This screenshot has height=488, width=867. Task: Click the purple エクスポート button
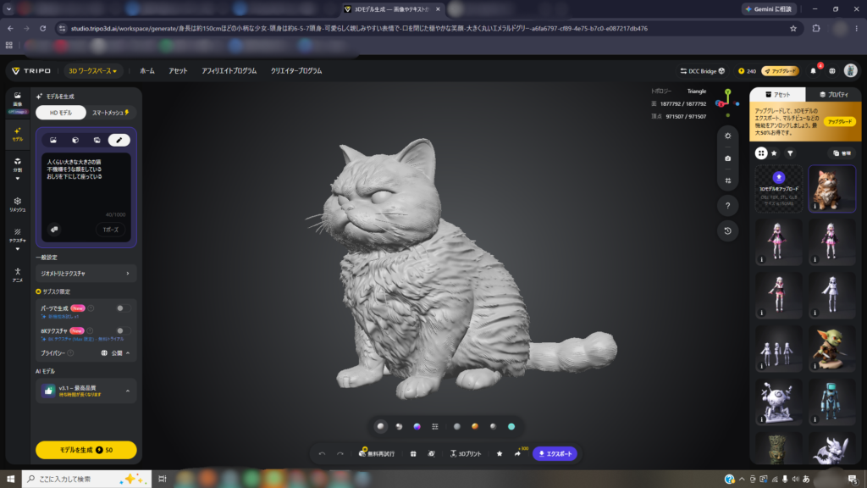[x=555, y=454]
